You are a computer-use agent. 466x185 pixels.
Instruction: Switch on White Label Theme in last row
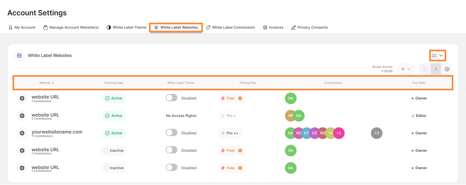pos(171,168)
